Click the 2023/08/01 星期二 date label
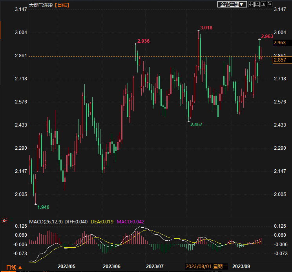The image size is (292, 272). [x=207, y=267]
